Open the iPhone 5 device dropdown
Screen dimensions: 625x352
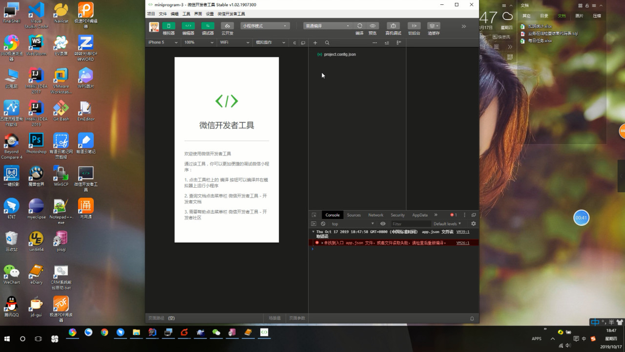click(163, 43)
